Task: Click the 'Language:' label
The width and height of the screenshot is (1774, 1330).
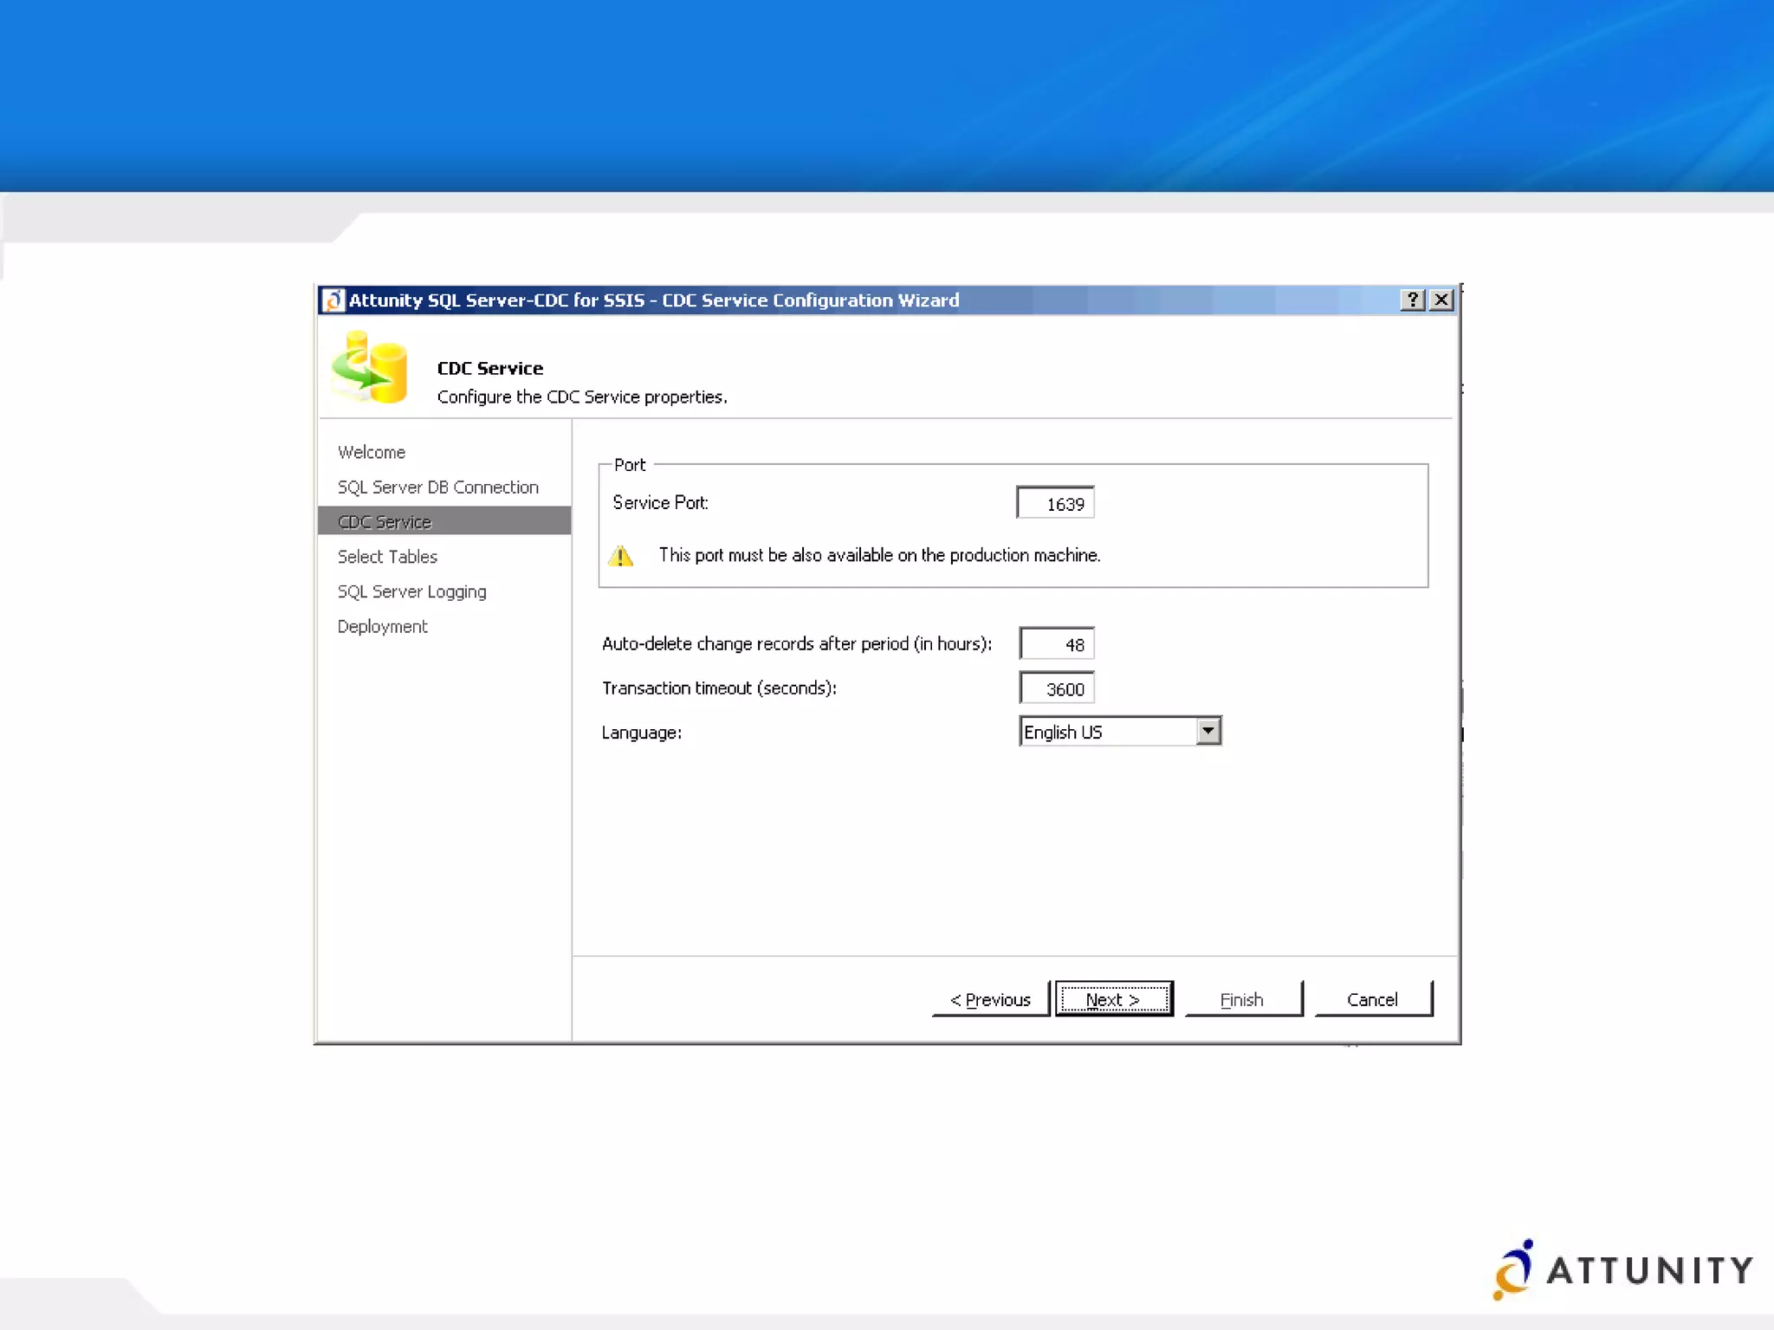Action: pyautogui.click(x=642, y=733)
